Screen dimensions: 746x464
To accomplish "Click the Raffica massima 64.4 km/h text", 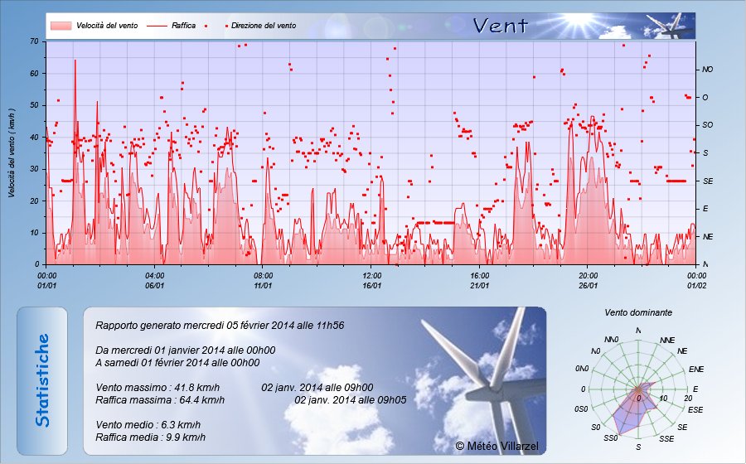I will click(160, 399).
